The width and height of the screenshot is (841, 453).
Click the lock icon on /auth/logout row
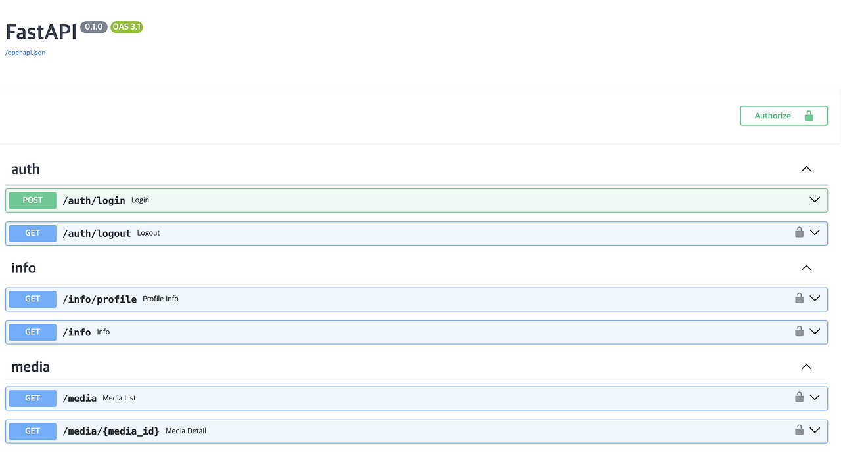click(799, 232)
